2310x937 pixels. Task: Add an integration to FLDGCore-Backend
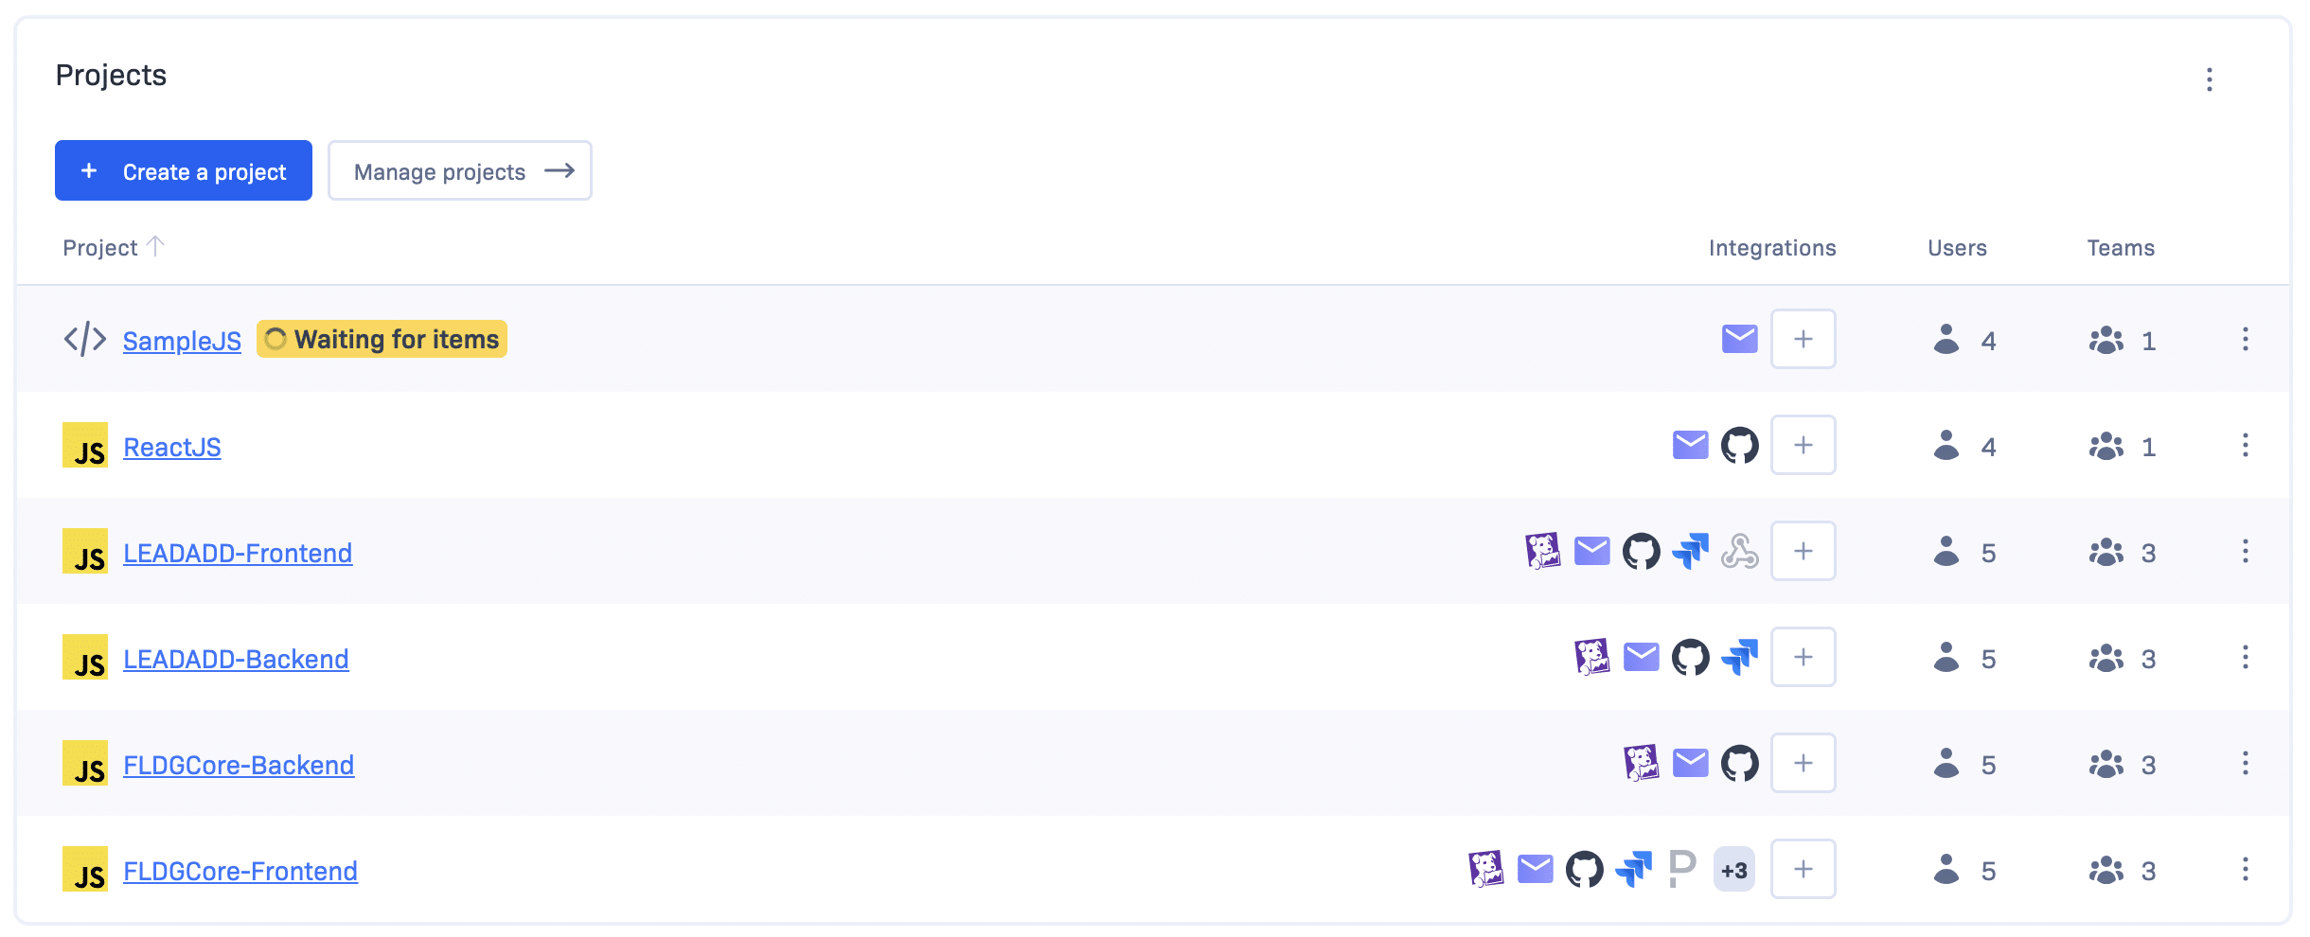1804,763
